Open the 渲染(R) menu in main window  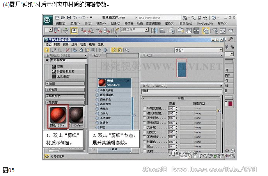[x=170, y=23]
